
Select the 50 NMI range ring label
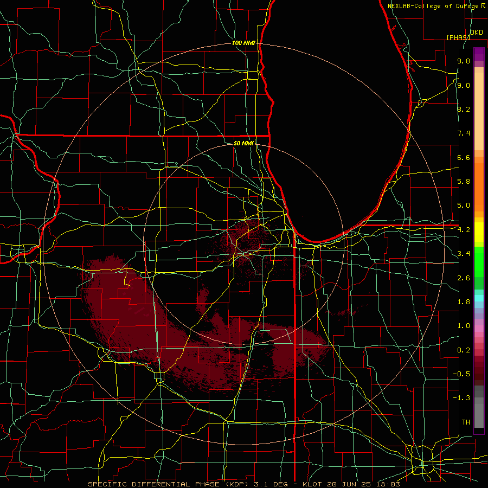pyautogui.click(x=243, y=143)
